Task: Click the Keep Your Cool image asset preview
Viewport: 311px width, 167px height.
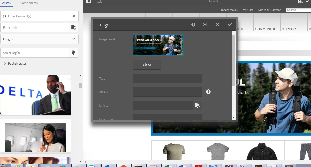Action: pyautogui.click(x=158, y=45)
